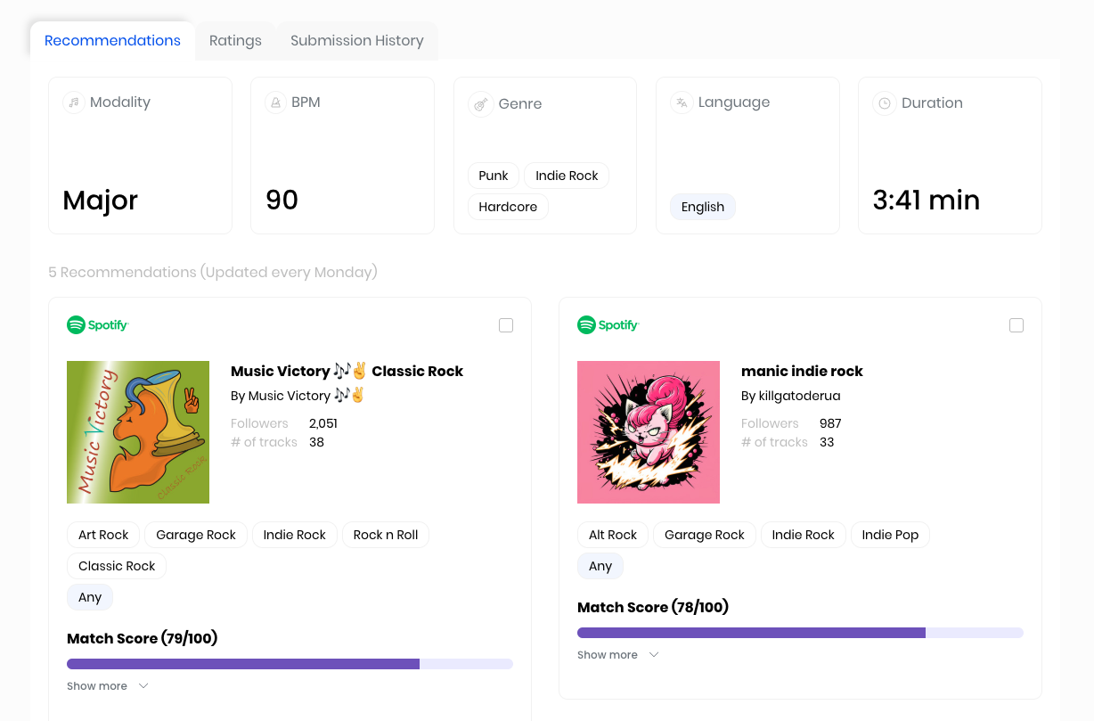Click Spotify logo on Music Victory card
Image resolution: width=1094 pixels, height=721 pixels.
click(98, 325)
